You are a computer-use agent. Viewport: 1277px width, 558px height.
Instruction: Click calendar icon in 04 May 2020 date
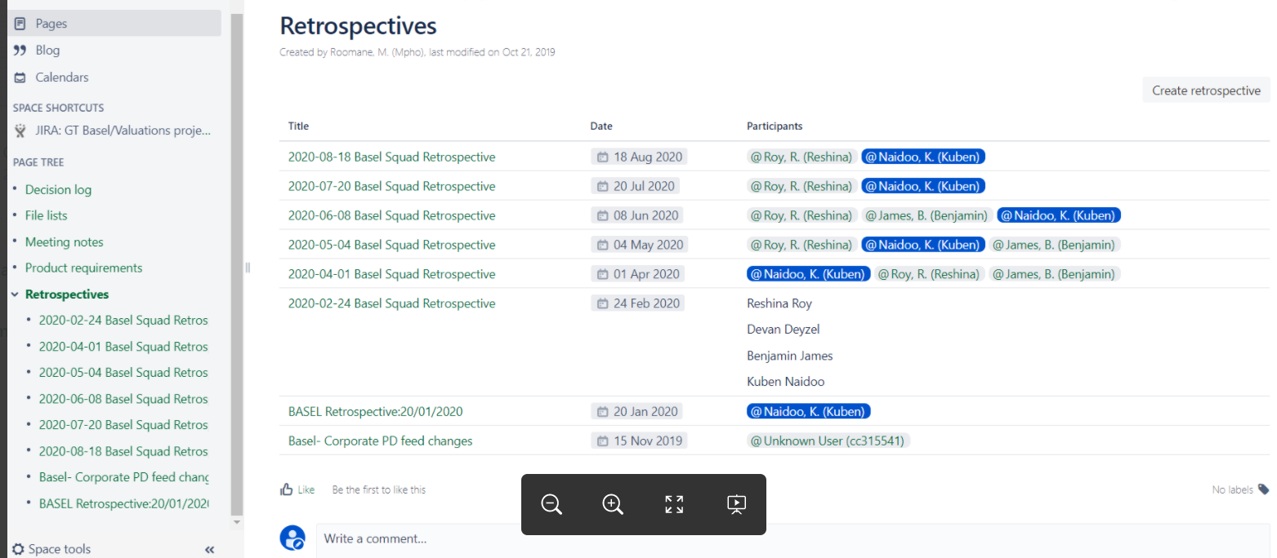coord(603,245)
